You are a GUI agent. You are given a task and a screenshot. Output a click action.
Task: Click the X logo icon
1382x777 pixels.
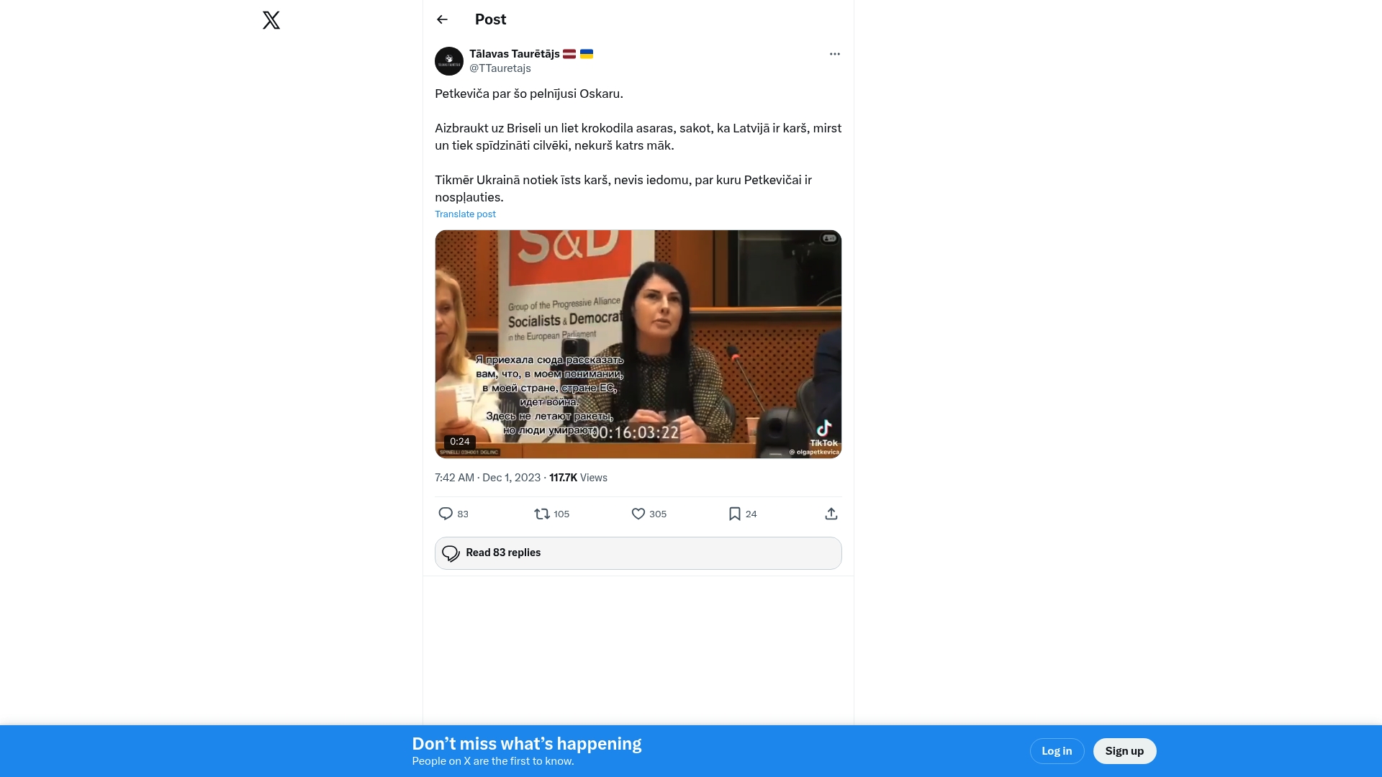click(x=271, y=20)
